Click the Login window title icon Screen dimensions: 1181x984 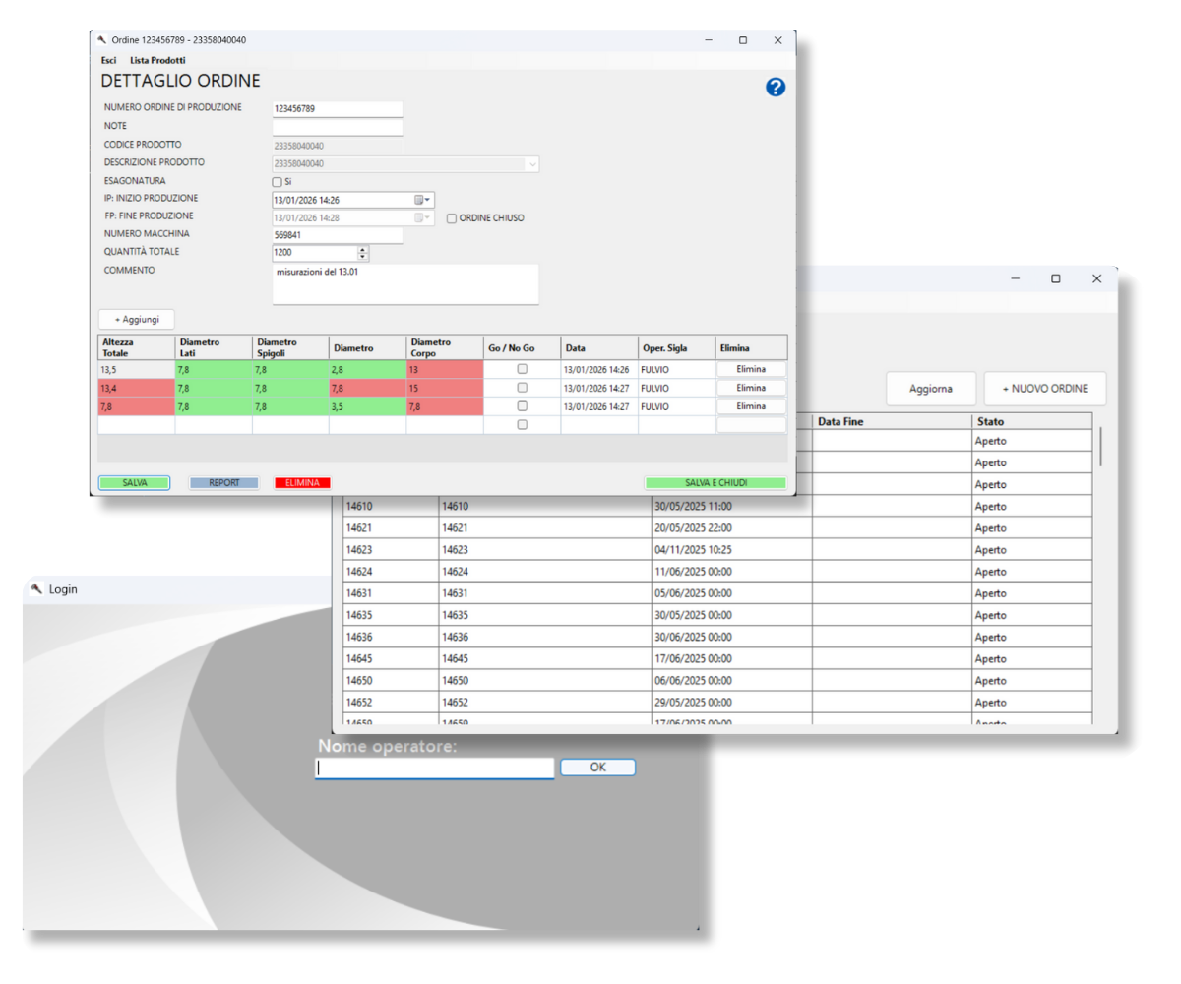pyautogui.click(x=36, y=589)
